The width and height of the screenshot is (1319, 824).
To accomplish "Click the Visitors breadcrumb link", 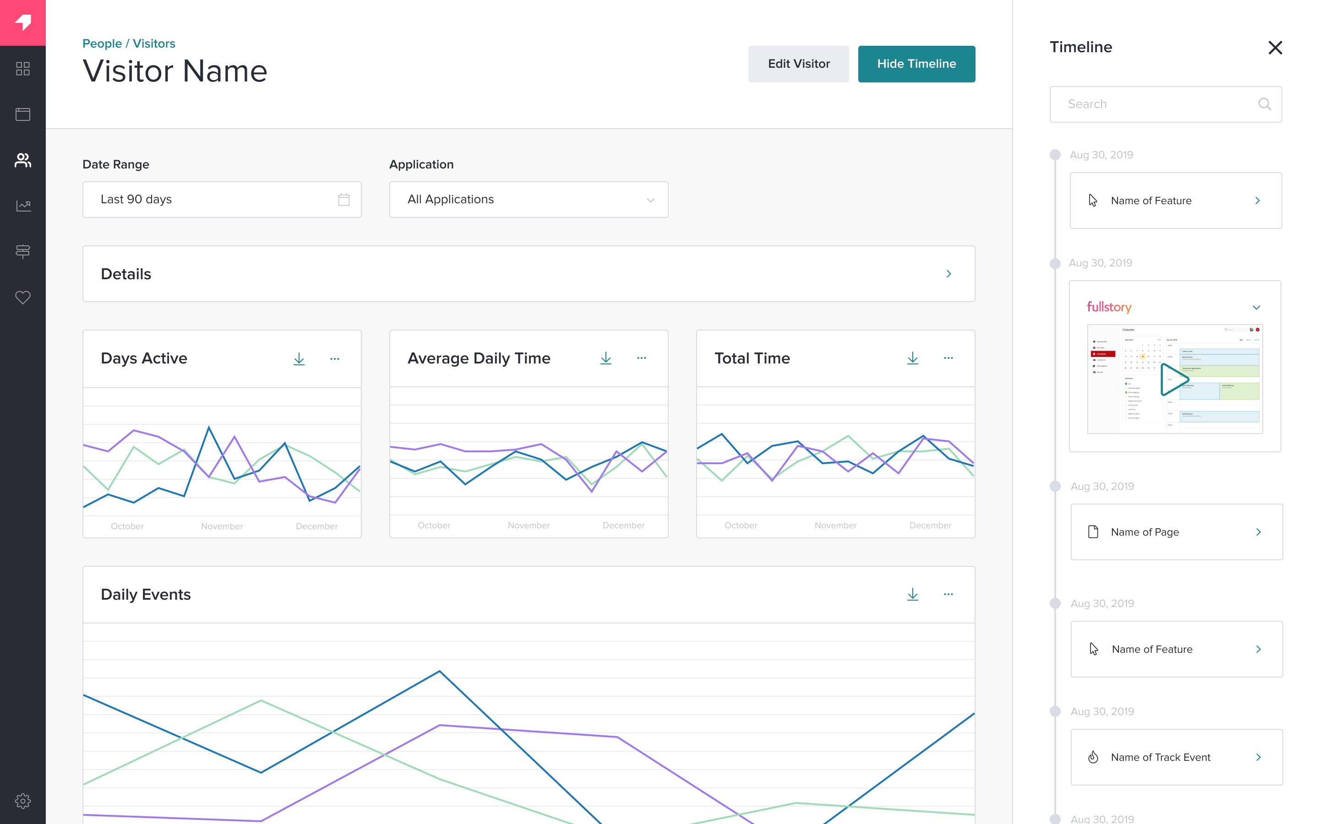I will click(x=154, y=43).
